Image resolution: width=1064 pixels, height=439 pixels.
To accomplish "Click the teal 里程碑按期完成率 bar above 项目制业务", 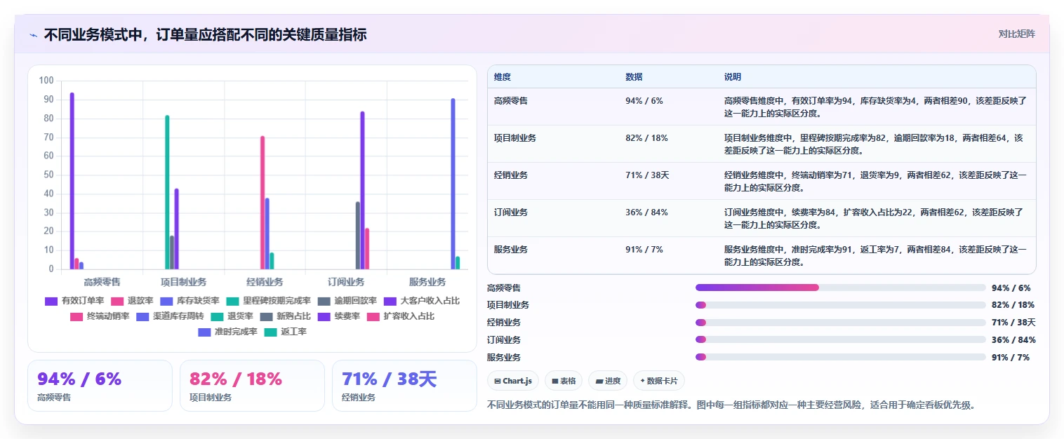I will [x=167, y=192].
